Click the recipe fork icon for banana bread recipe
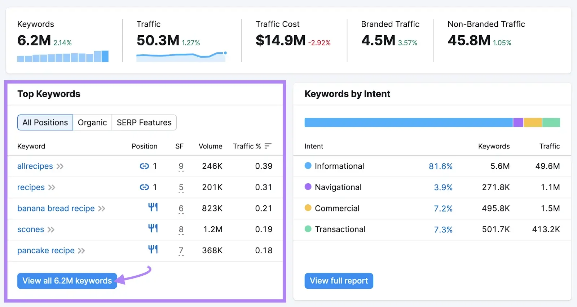The height and width of the screenshot is (307, 577). click(153, 207)
